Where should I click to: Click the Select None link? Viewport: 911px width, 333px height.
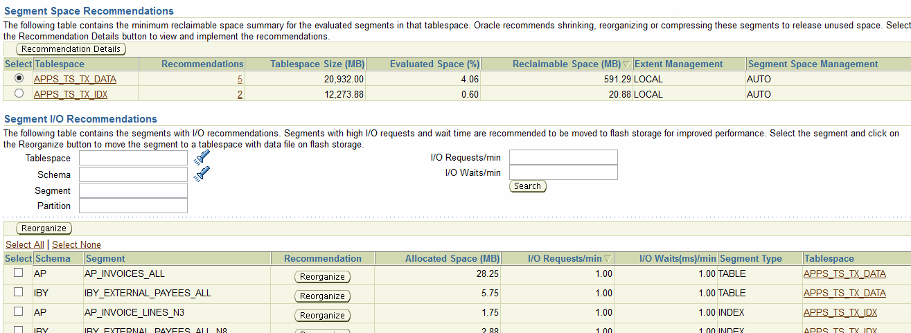(76, 245)
